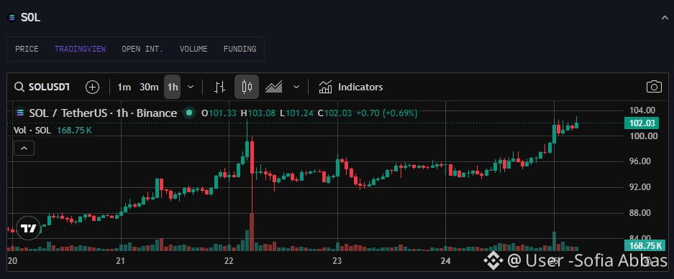674x279 pixels.
Task: Collapse the indicator legend arrow button
Action: pos(24,148)
